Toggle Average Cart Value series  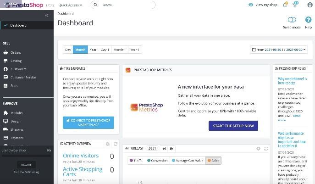point(188,161)
